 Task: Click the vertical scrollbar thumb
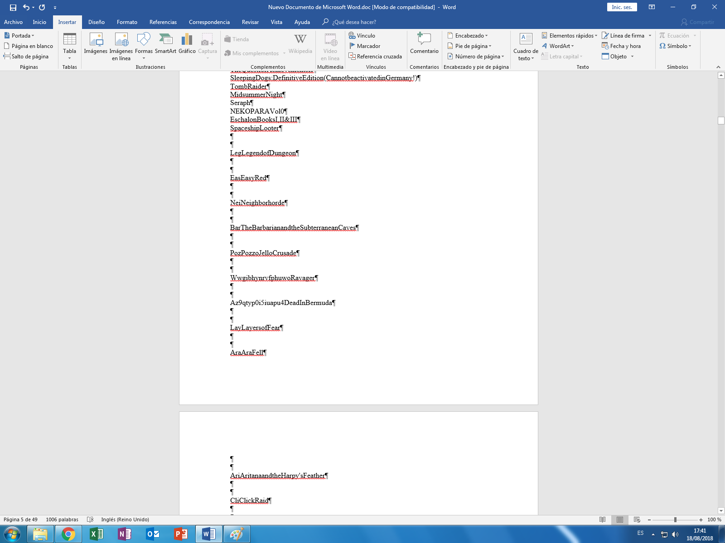point(721,120)
